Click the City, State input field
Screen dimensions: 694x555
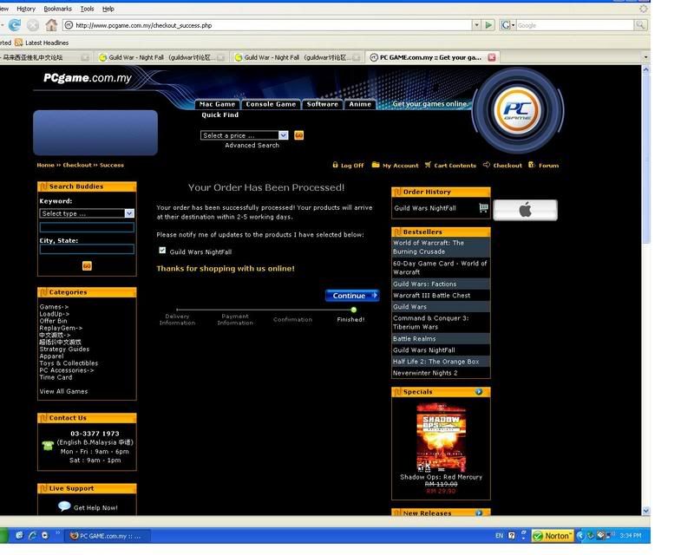coord(87,249)
